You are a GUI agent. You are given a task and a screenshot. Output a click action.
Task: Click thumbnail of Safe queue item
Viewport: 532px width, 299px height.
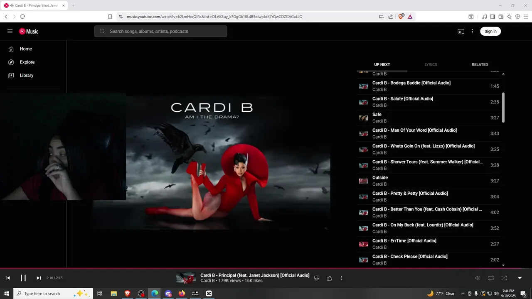point(364,118)
